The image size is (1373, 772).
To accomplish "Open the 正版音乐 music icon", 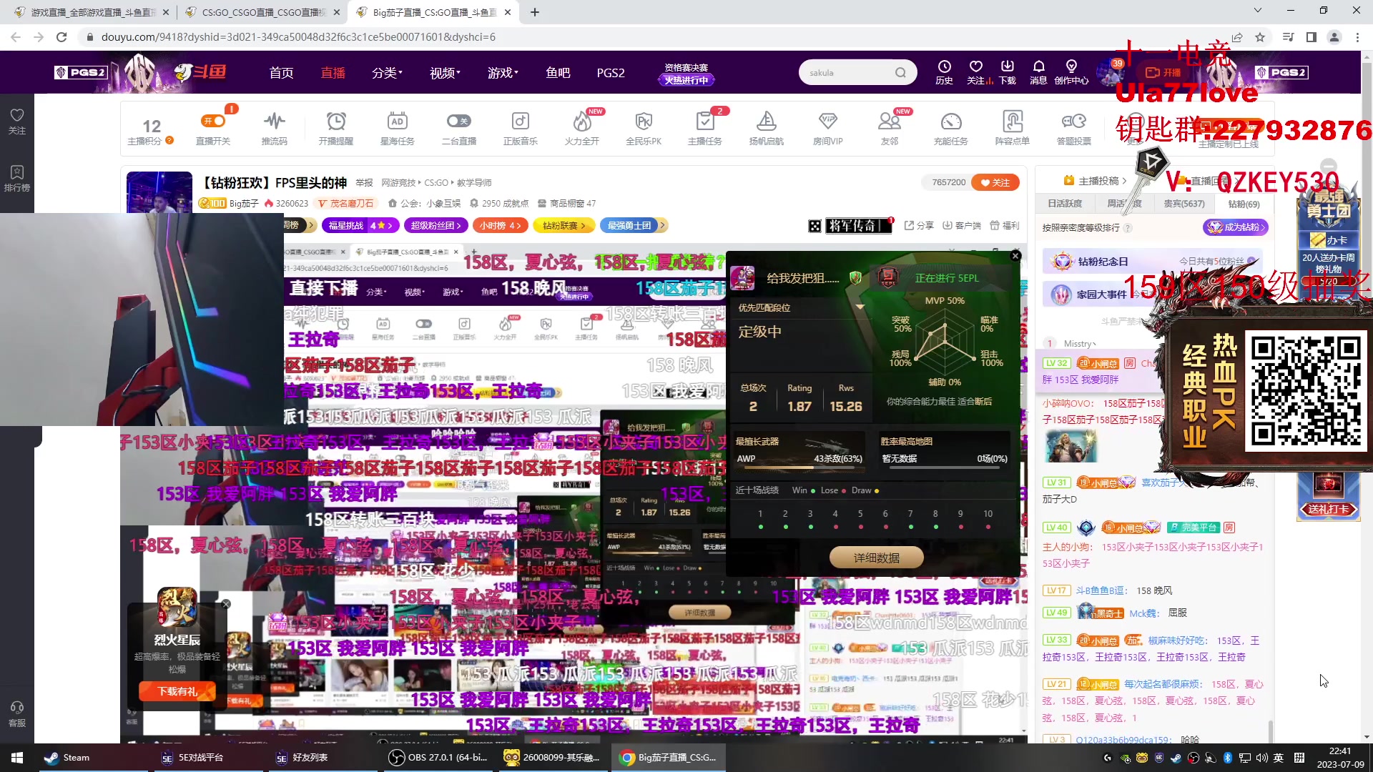I will tap(521, 122).
